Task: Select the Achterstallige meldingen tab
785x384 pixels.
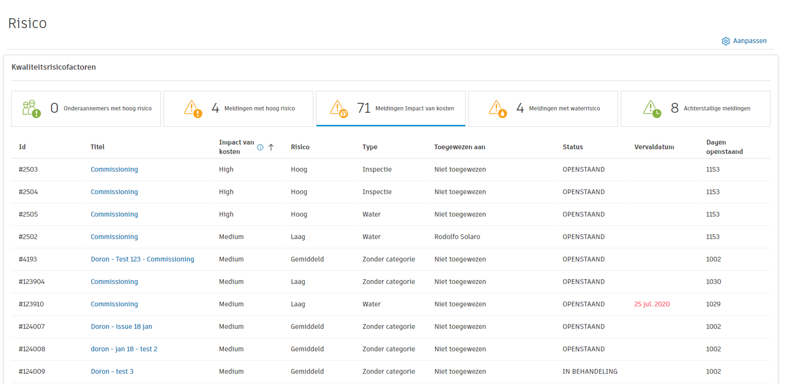Action: click(696, 109)
